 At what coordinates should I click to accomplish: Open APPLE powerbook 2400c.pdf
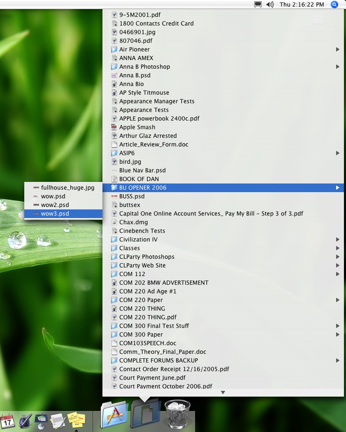[x=223, y=118]
